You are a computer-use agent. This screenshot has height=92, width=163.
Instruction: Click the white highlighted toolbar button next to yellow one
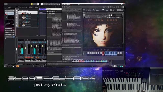point(38,4)
